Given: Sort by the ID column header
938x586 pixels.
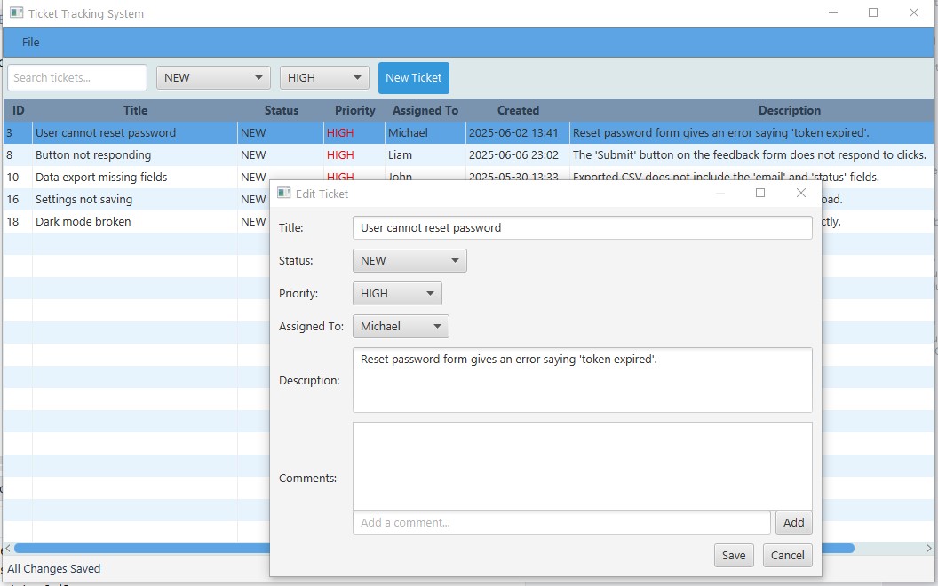Looking at the screenshot, I should [18, 110].
